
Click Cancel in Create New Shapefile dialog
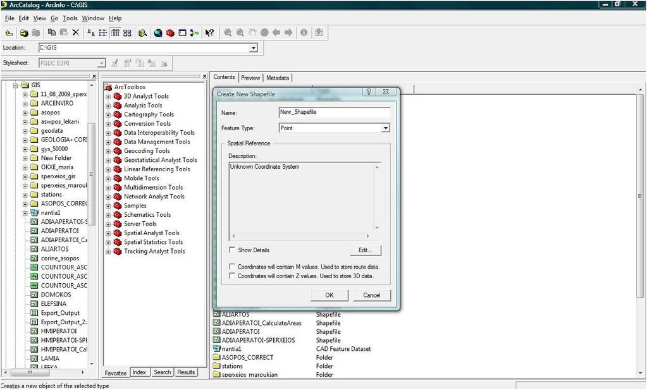point(371,295)
